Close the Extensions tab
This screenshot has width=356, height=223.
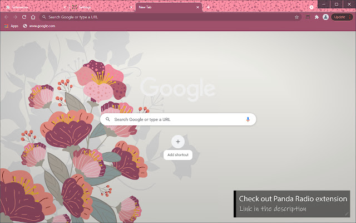click(x=65, y=7)
